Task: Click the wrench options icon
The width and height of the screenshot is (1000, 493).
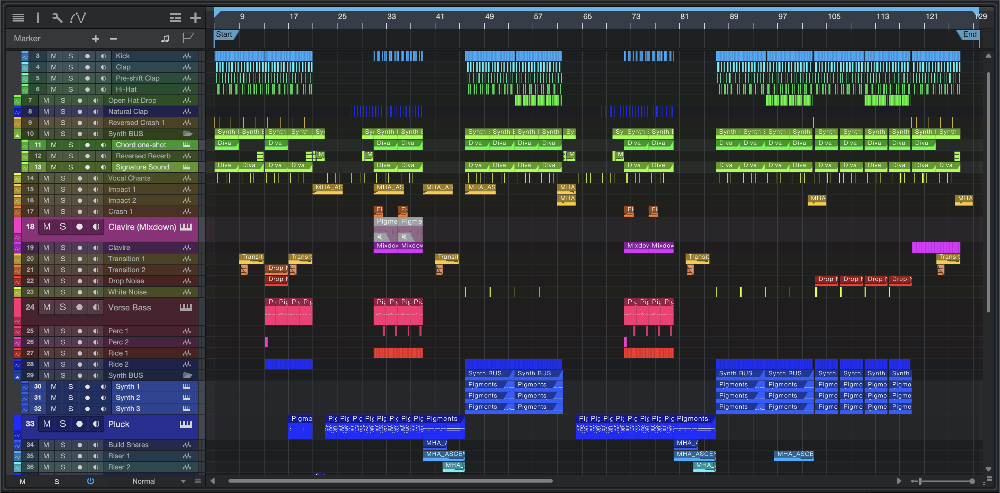Action: coord(57,17)
